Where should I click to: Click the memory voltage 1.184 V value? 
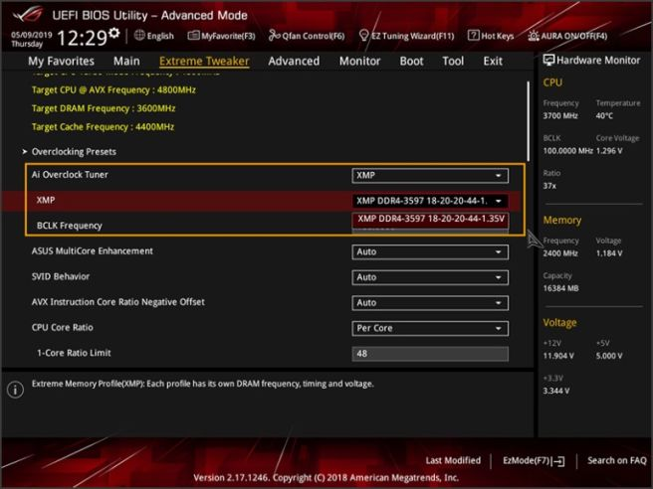[x=609, y=252]
